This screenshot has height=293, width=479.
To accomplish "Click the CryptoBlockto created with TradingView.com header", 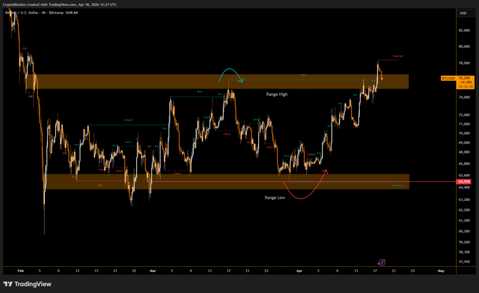I will 60,4.
